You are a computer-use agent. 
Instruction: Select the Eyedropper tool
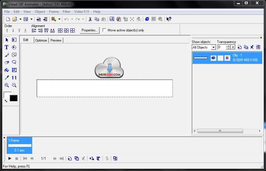pos(7,78)
